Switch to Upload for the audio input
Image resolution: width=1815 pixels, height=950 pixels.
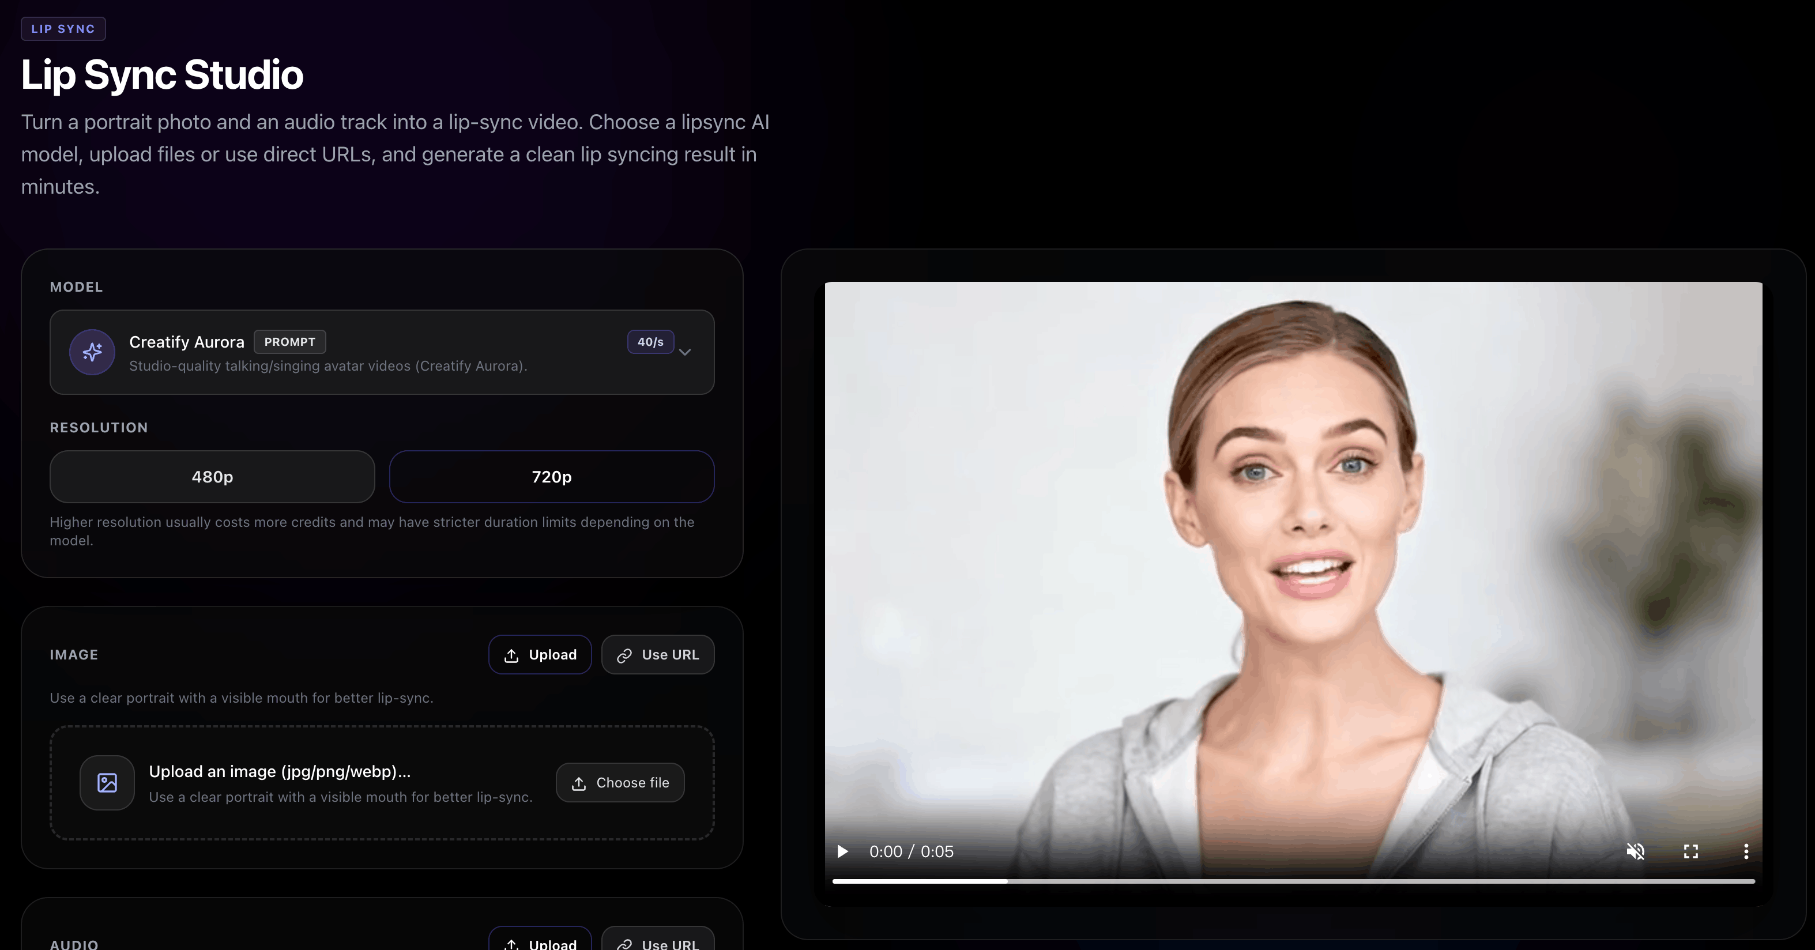(x=539, y=944)
